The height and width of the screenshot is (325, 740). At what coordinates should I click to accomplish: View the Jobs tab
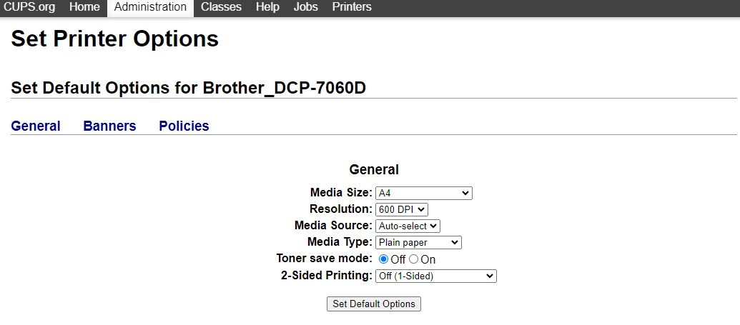(306, 7)
